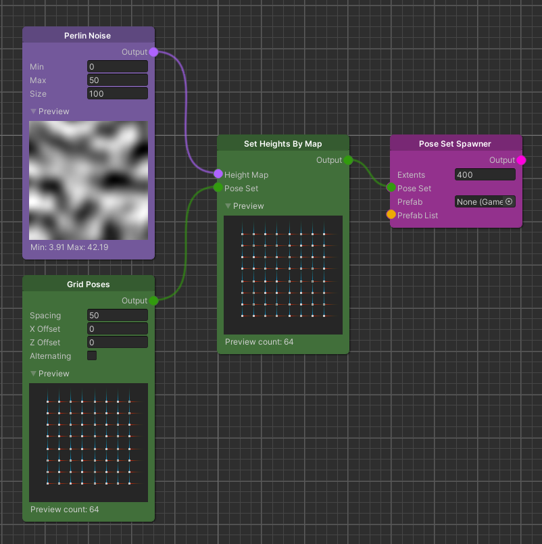Enable the Alternating checkbox on Grid Poses

[92, 355]
